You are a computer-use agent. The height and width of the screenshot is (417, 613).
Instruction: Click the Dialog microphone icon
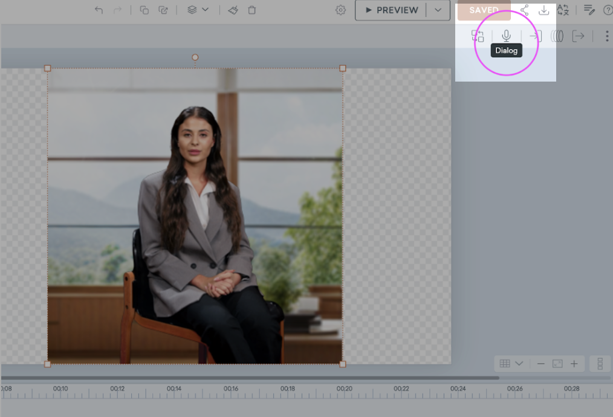tap(506, 36)
